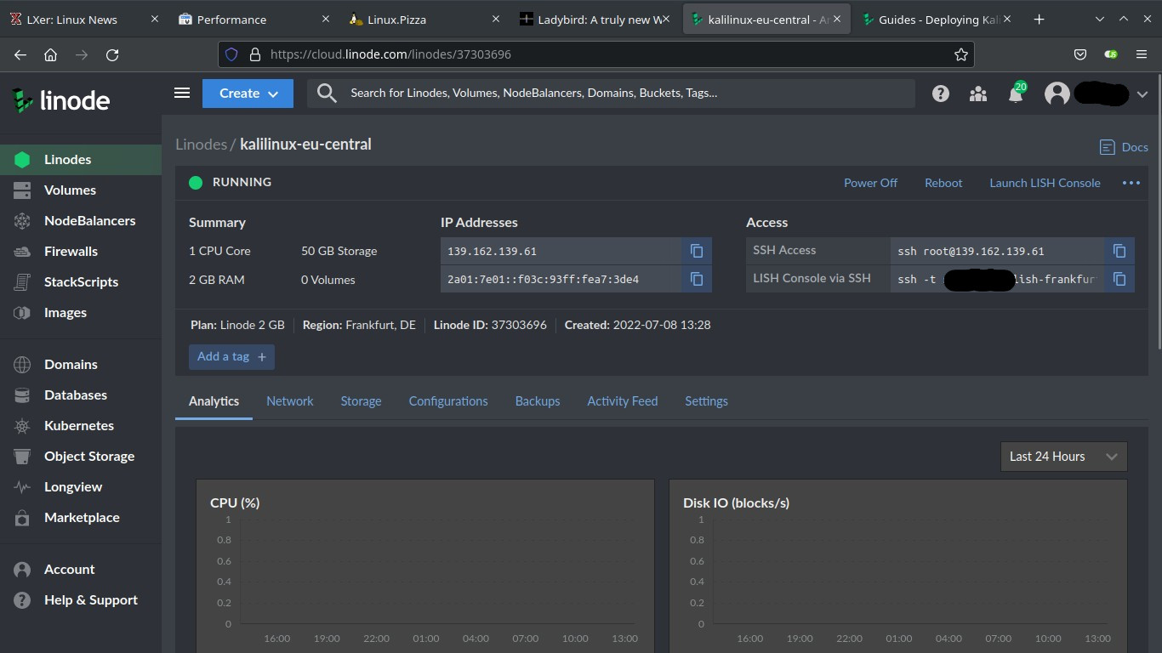Bookmark this page with the star icon
1162x653 pixels.
point(961,54)
